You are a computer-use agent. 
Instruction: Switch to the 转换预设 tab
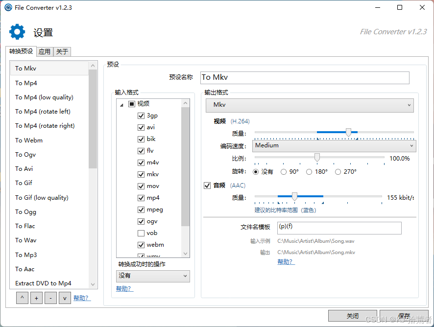coord(21,51)
